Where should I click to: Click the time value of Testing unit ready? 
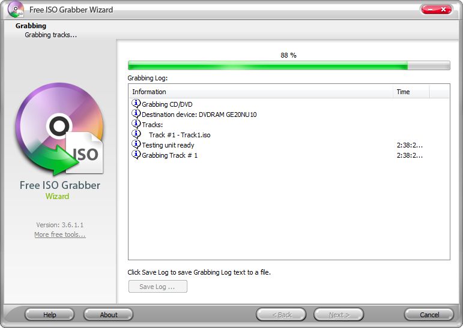[x=410, y=145]
